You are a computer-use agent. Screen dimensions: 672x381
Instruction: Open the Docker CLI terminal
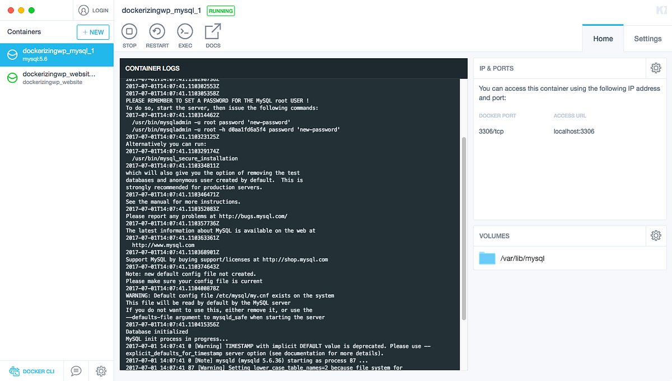point(32,371)
